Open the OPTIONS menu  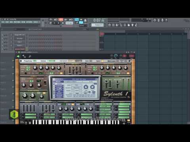pyautogui.click(x=29, y=22)
